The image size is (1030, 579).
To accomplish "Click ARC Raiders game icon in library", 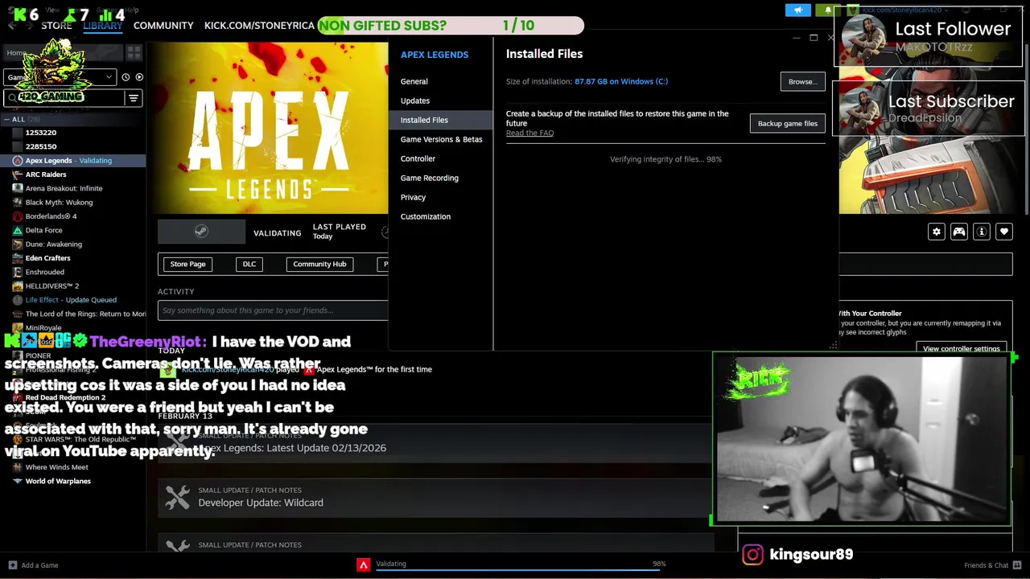I will (18, 175).
